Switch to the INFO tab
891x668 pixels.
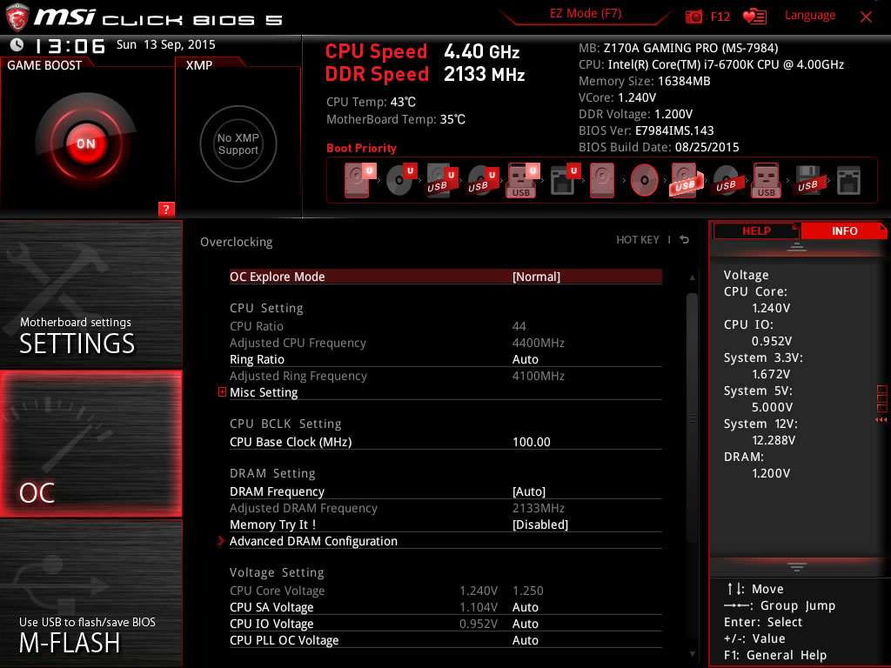click(844, 231)
